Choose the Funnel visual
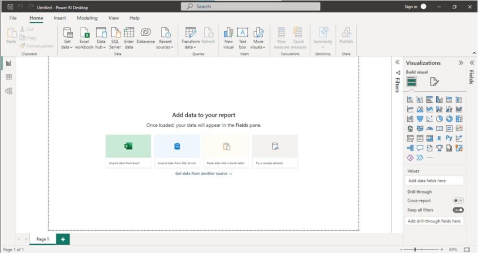Viewport: 478px width, 253px height. coord(420,119)
